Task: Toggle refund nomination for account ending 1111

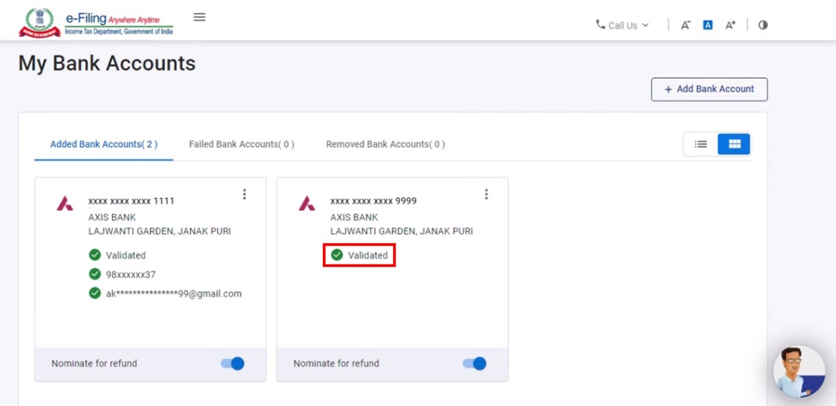Action: coord(232,363)
